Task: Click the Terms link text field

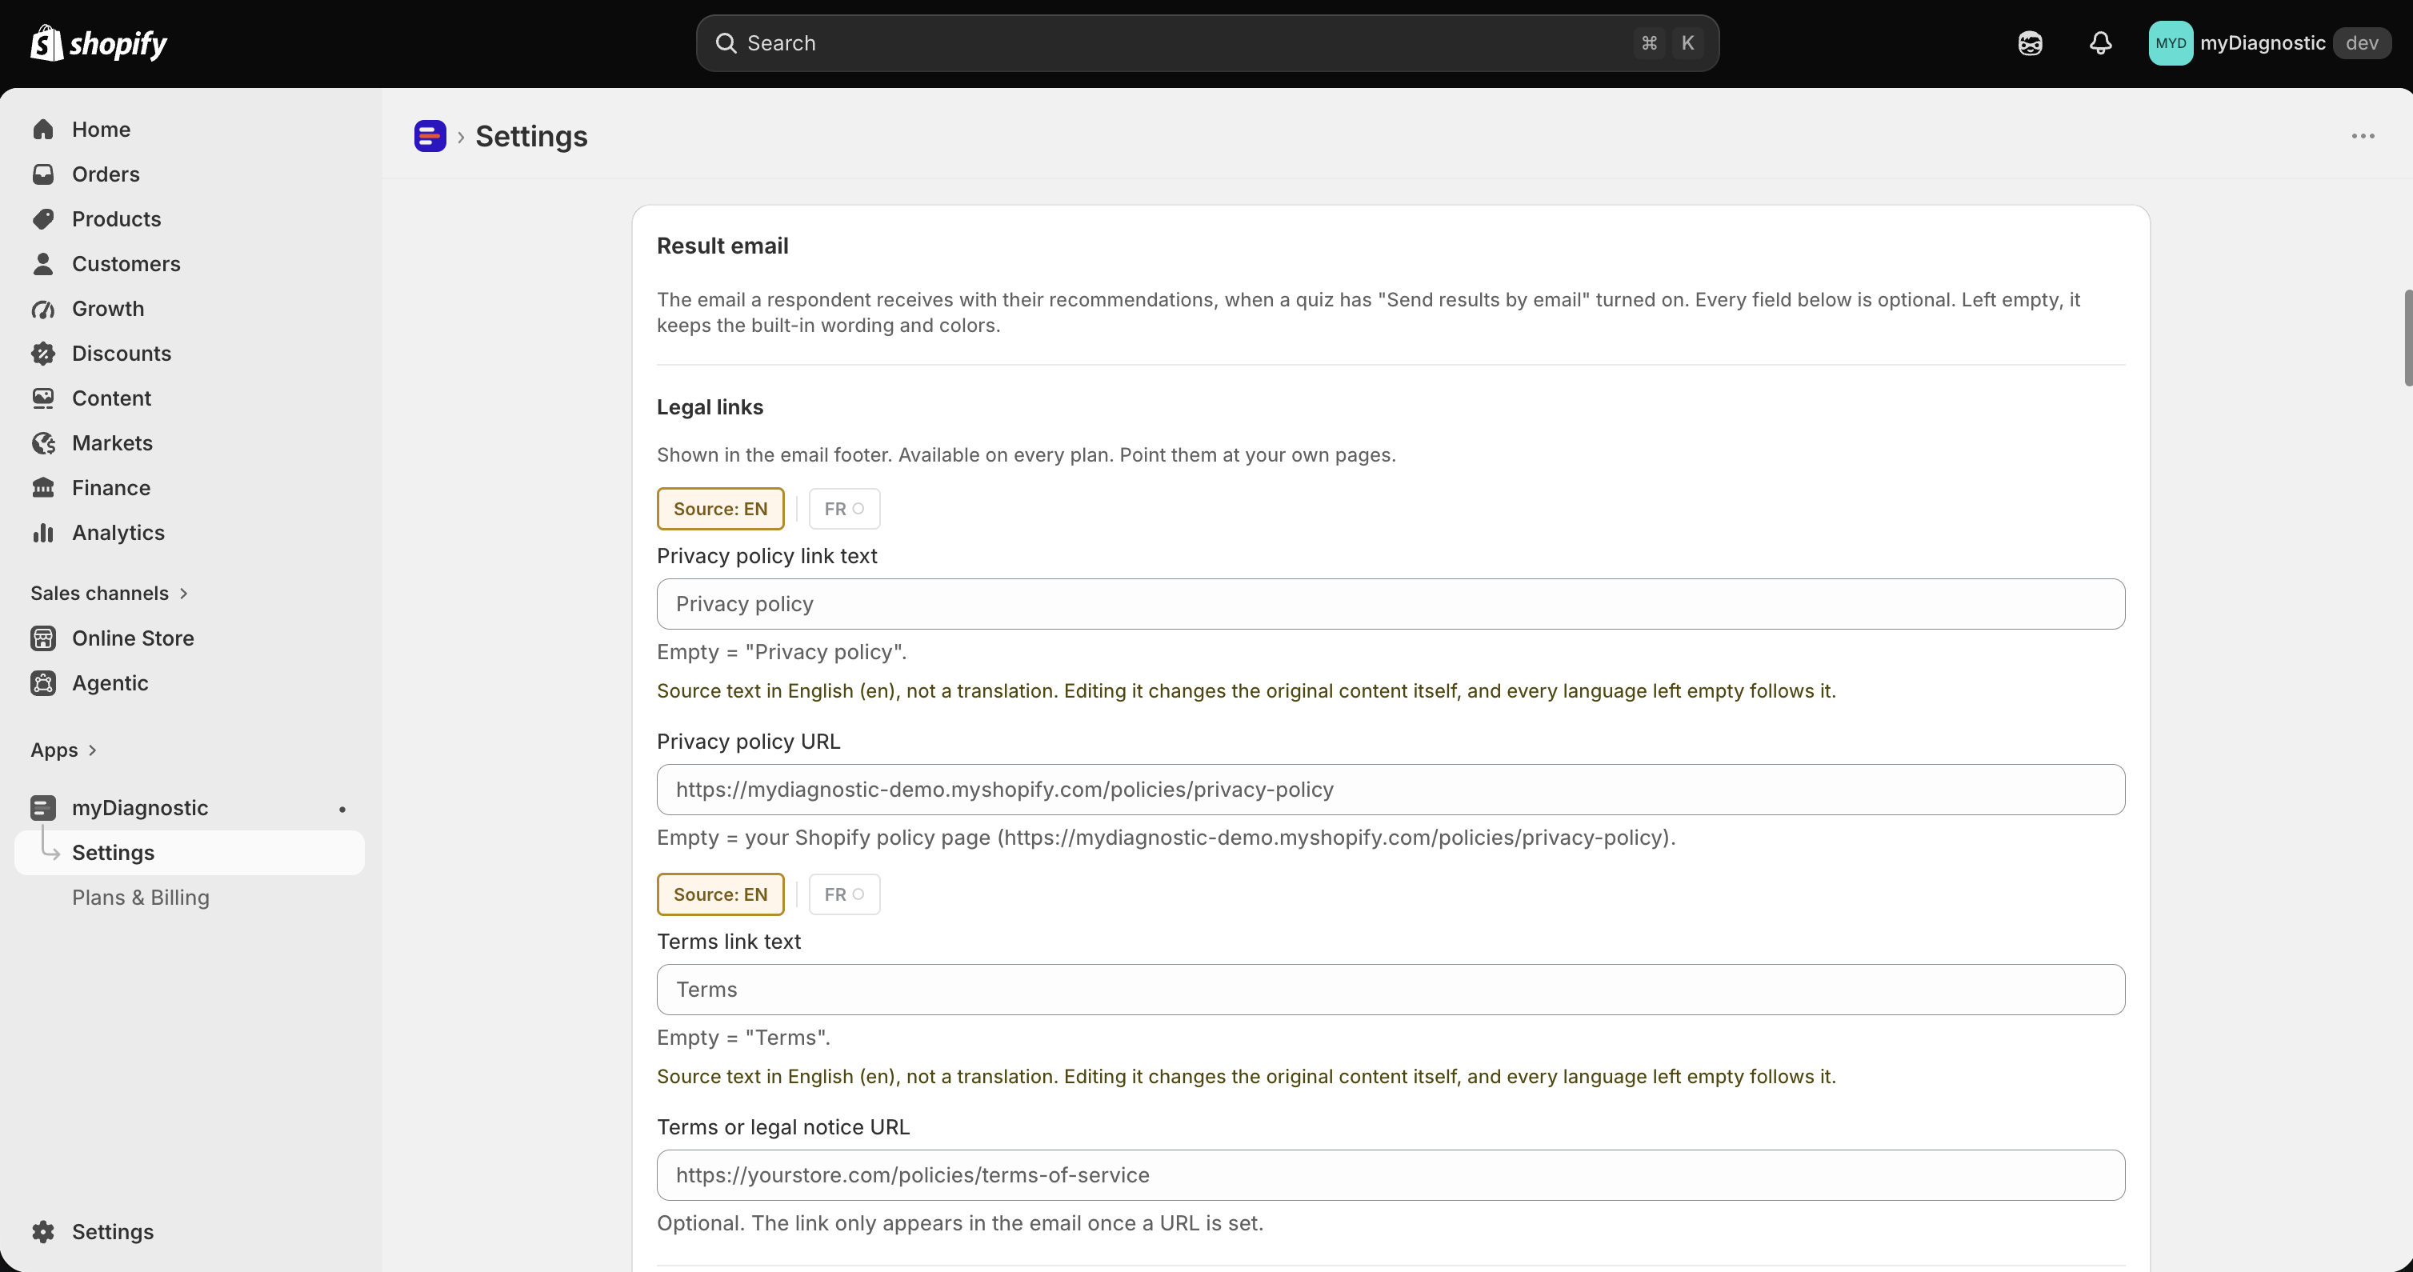Action: click(1391, 990)
